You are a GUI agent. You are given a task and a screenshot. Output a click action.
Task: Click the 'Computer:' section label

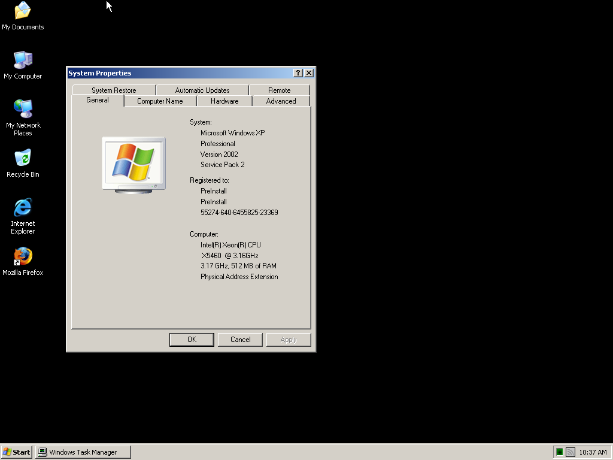[204, 234]
